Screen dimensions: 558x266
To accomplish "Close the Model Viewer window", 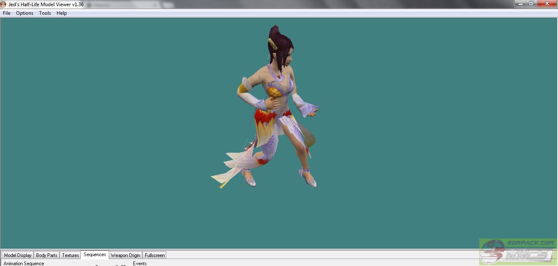I will 547,4.
